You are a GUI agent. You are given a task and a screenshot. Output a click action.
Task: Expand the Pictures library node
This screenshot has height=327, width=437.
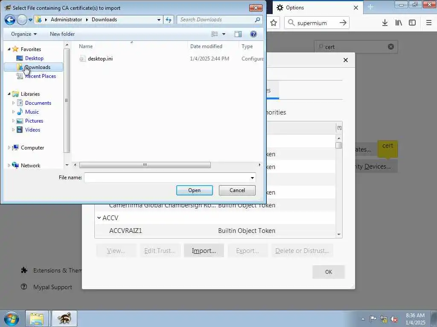pyautogui.click(x=13, y=120)
